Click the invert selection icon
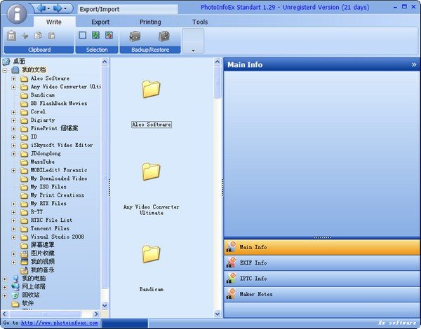This screenshot has width=421, height=329. pos(109,35)
